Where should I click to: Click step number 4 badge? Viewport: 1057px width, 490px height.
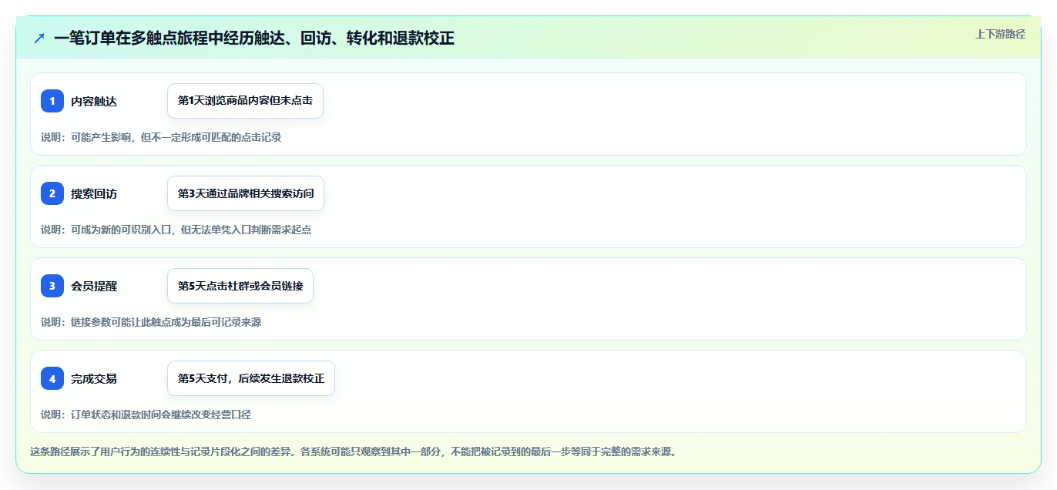coord(52,378)
